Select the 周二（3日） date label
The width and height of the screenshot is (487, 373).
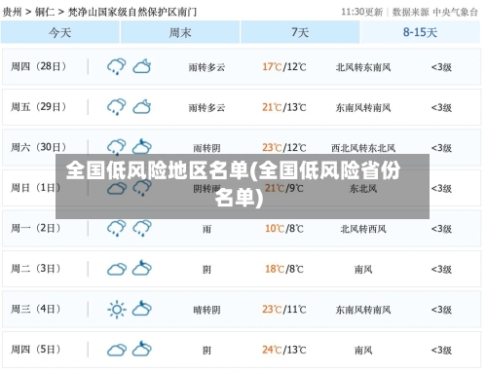[36, 269]
